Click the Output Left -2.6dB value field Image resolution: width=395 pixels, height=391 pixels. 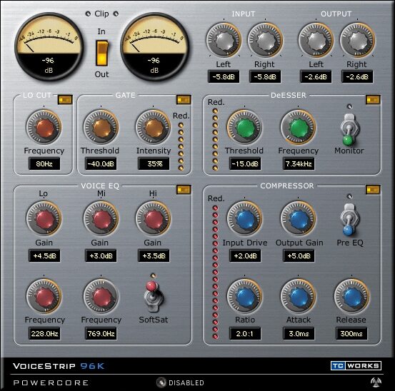pos(316,76)
